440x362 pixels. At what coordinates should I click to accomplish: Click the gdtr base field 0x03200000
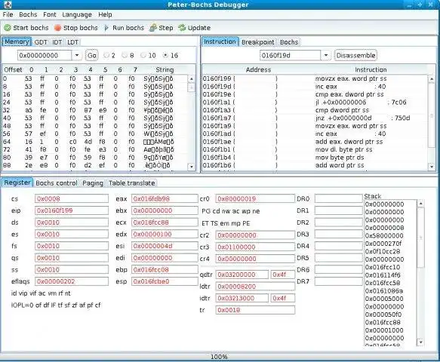(242, 275)
